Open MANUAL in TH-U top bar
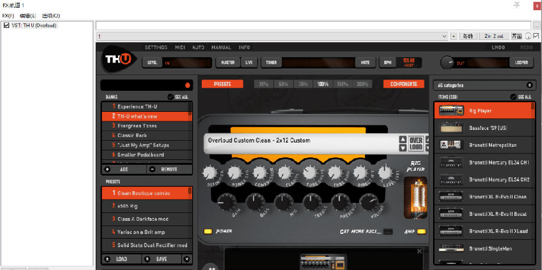 tap(221, 48)
